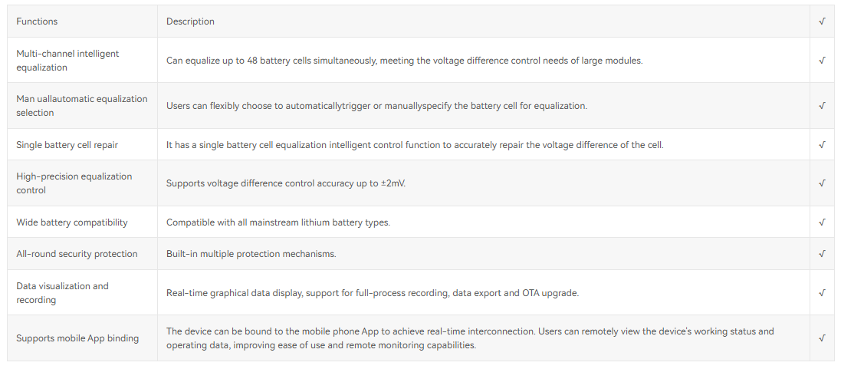The width and height of the screenshot is (841, 369).
Task: Click the checkmark for Wide battery compatibility
Action: [x=822, y=222]
